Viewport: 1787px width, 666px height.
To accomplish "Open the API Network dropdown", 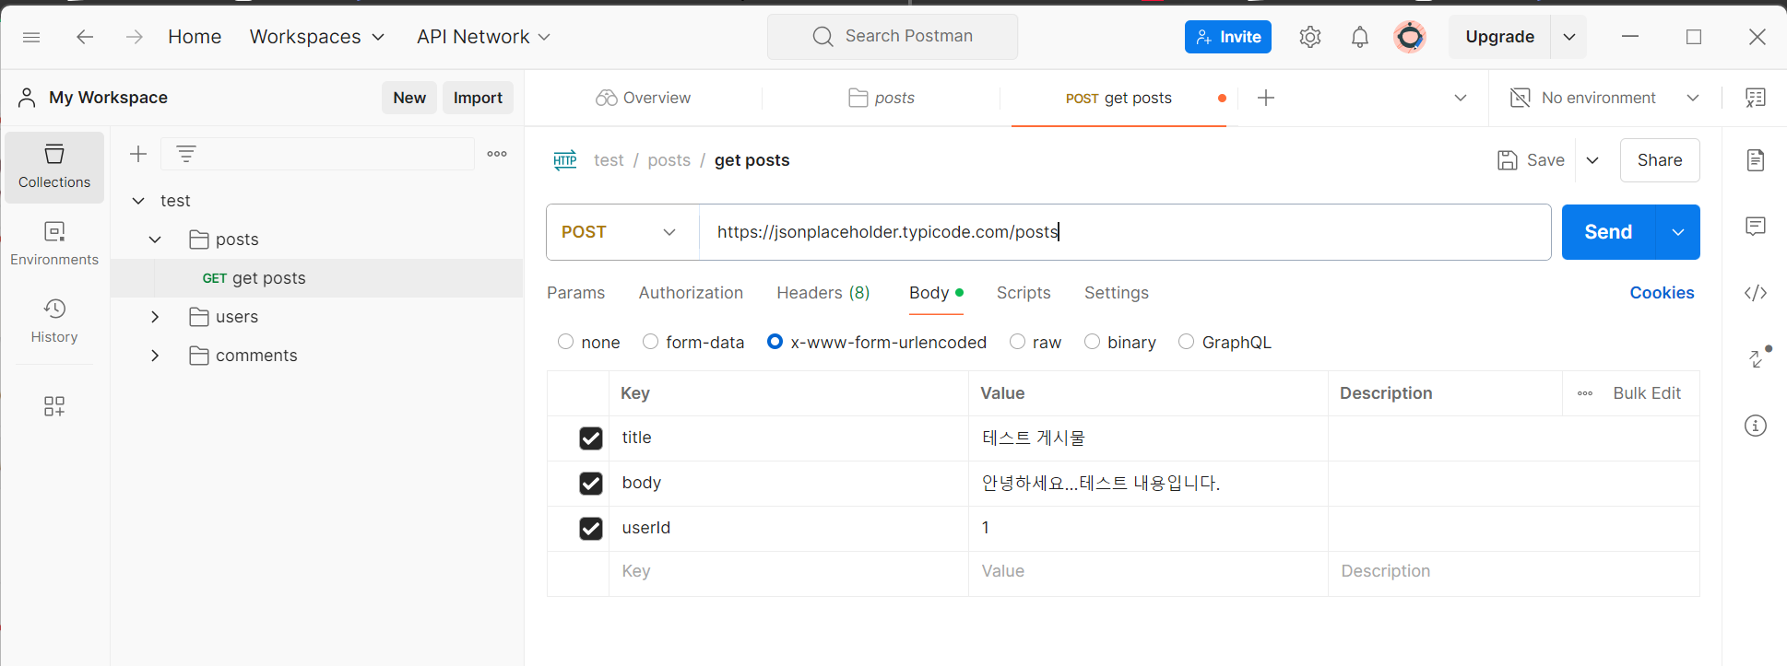I will point(483,37).
